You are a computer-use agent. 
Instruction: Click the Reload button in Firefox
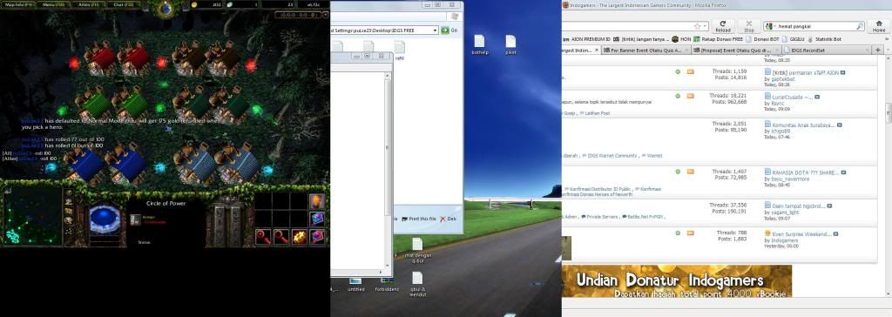(722, 25)
